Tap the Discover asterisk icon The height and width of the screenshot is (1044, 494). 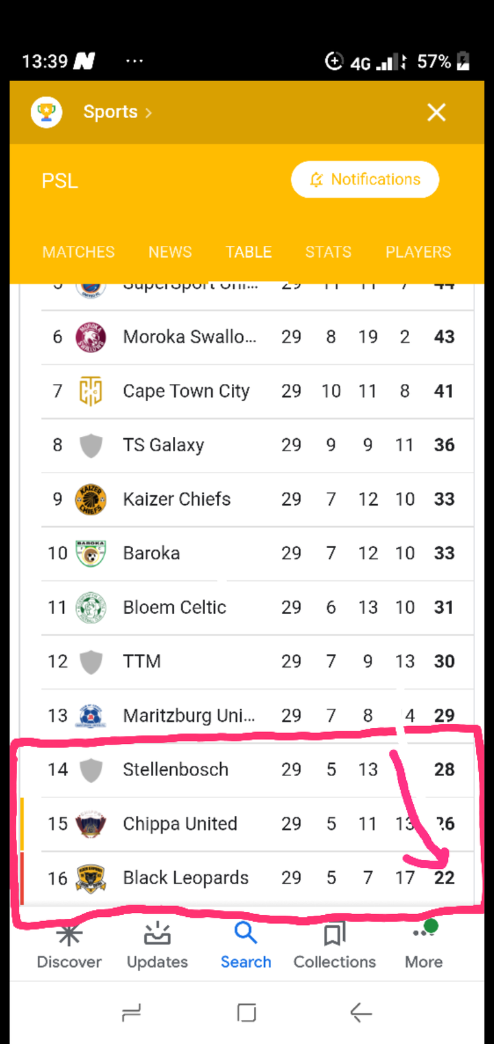point(69,935)
